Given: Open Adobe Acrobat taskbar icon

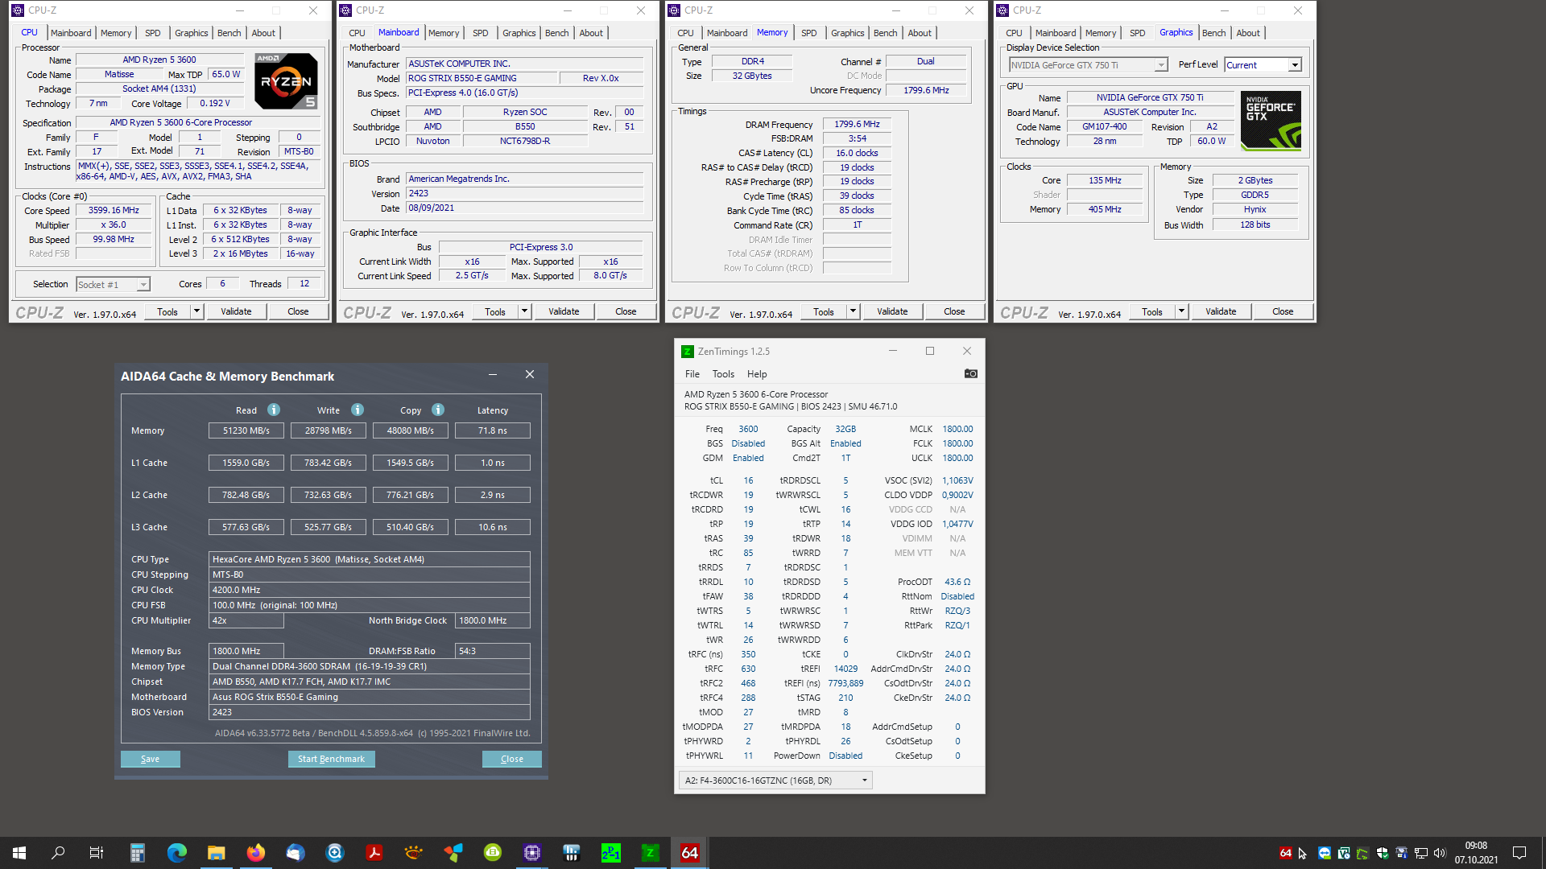Looking at the screenshot, I should coord(374,853).
